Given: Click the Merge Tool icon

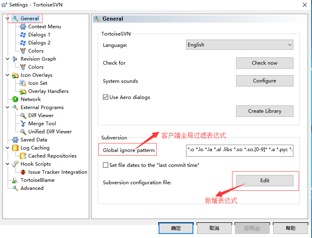Looking at the screenshot, I should 23,124.
